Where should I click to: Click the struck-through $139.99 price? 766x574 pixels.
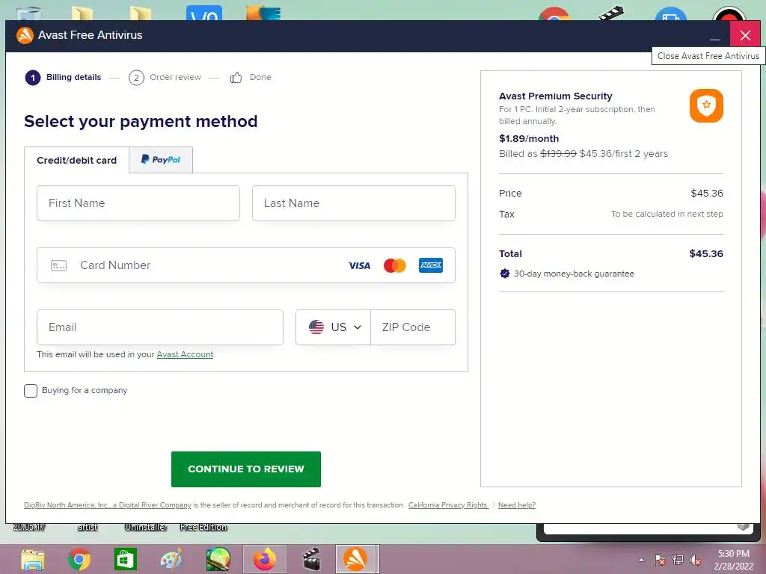pos(558,154)
